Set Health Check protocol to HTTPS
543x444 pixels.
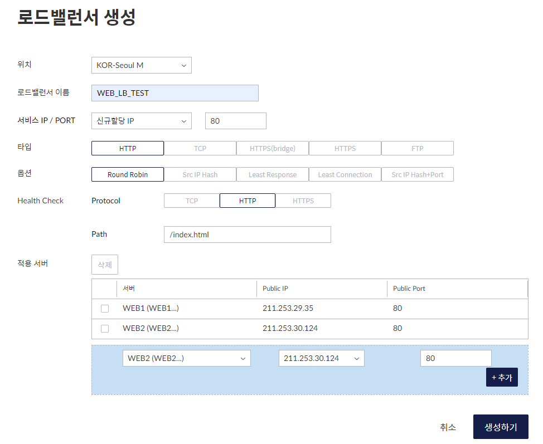(303, 201)
